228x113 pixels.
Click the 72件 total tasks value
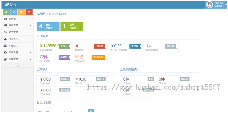pos(44,57)
